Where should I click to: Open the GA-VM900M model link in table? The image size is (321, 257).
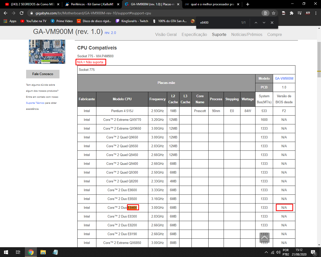tap(284, 78)
